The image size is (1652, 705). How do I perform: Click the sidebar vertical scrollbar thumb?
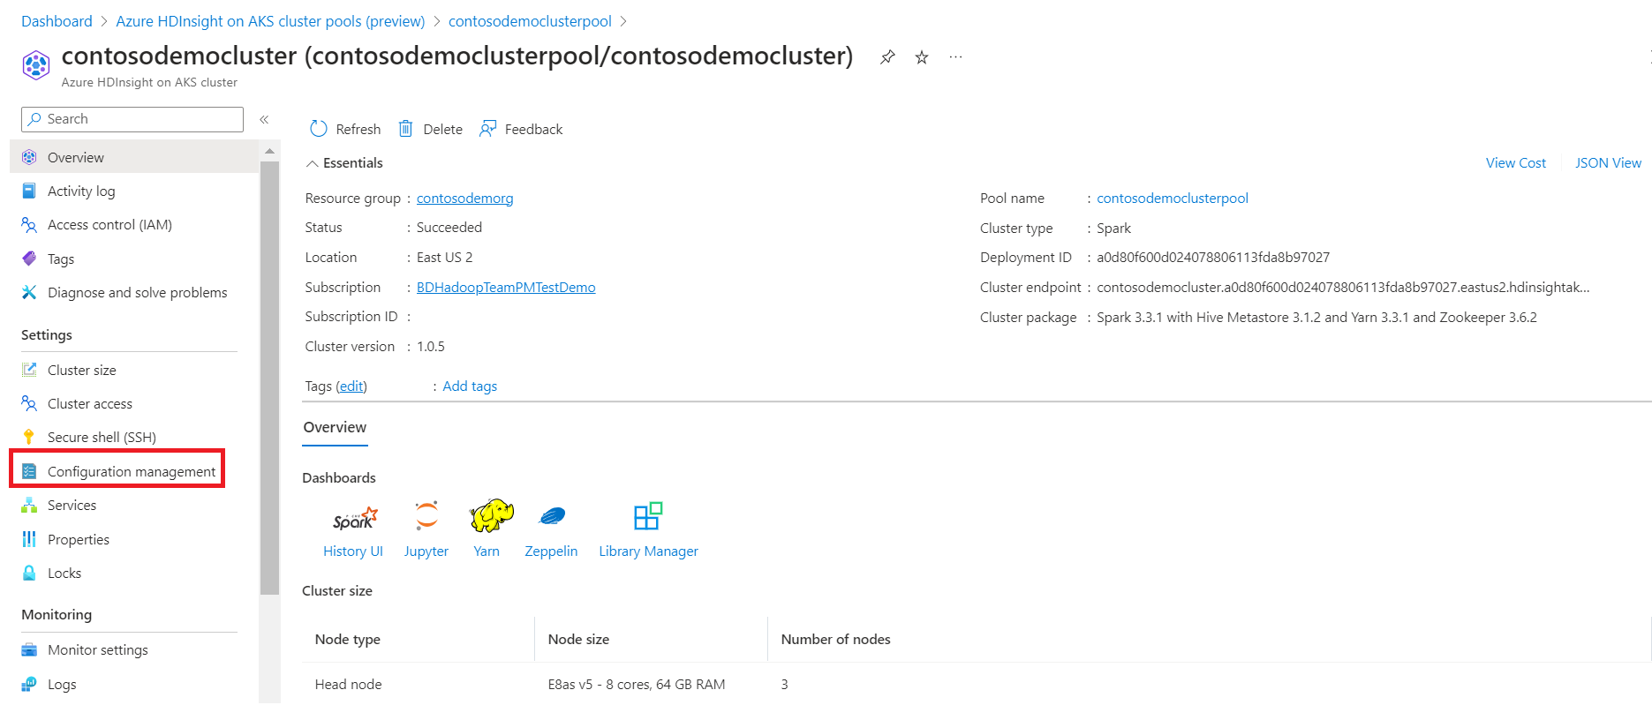click(x=270, y=378)
